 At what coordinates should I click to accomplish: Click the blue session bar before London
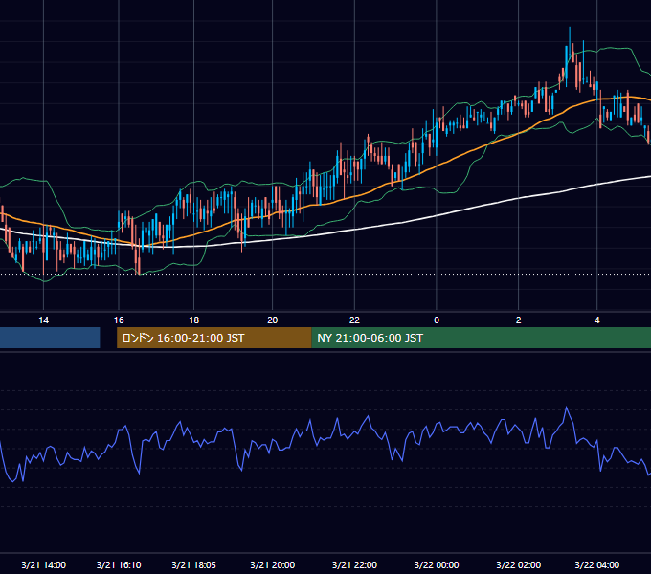click(x=50, y=338)
